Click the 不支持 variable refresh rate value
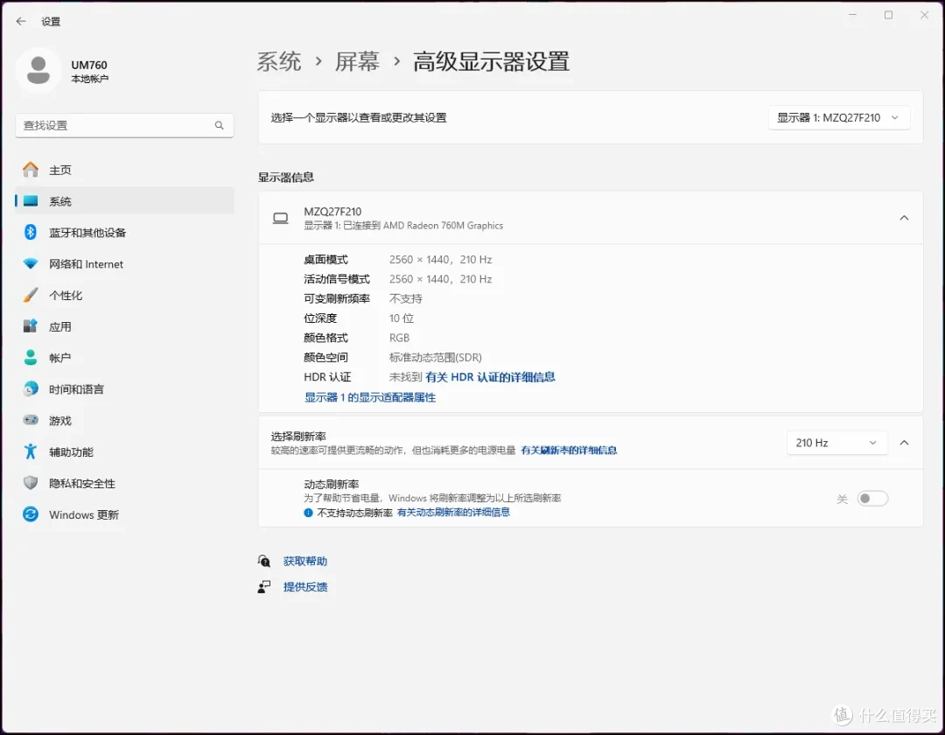Screen dimensions: 945x735 [x=406, y=299]
